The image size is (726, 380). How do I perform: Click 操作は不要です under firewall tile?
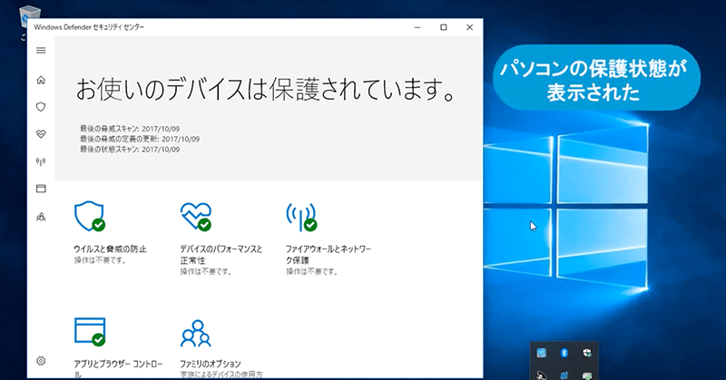click(x=311, y=272)
